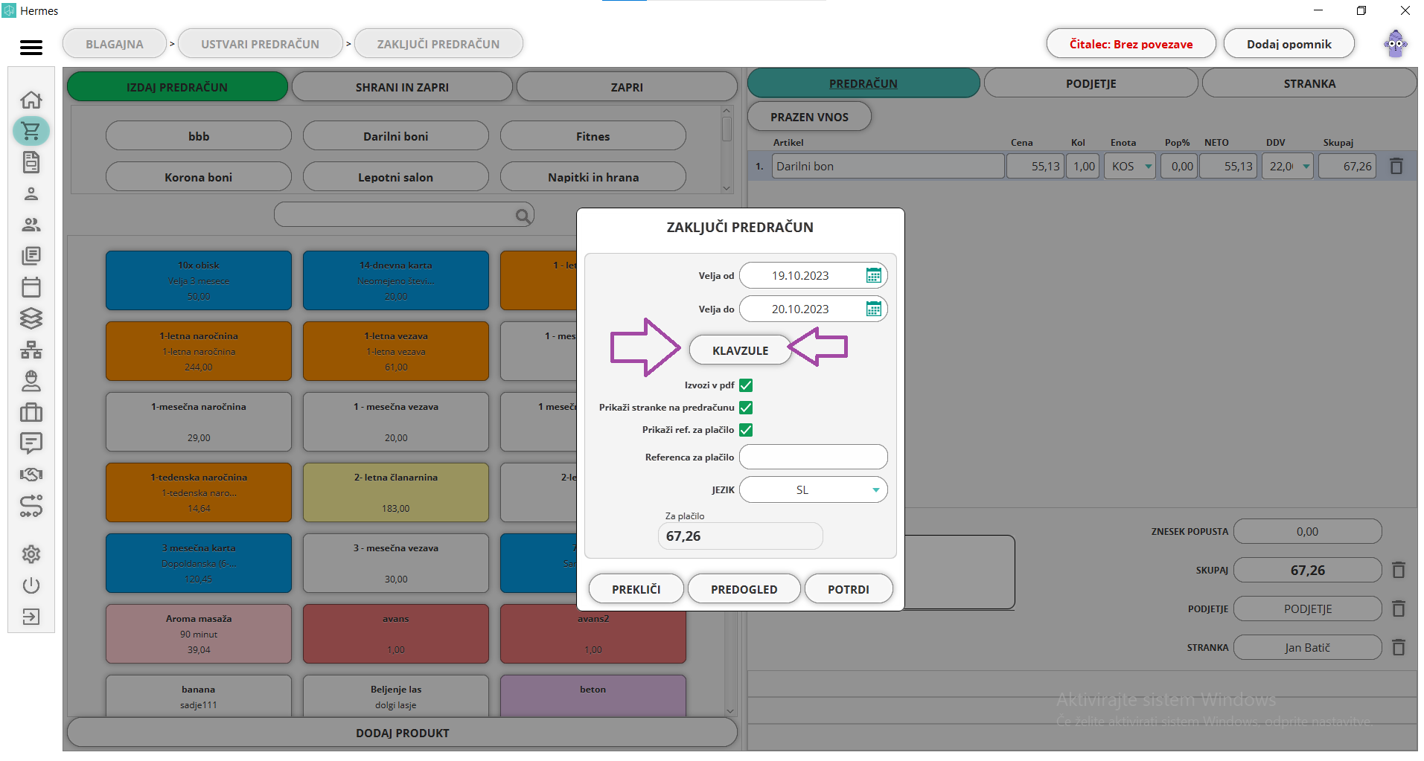1424x761 pixels.
Task: Open the employee badge sidebar icon
Action: (x=31, y=381)
